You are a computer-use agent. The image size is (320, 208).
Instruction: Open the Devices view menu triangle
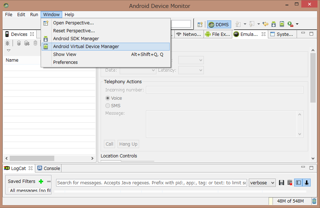(9, 50)
